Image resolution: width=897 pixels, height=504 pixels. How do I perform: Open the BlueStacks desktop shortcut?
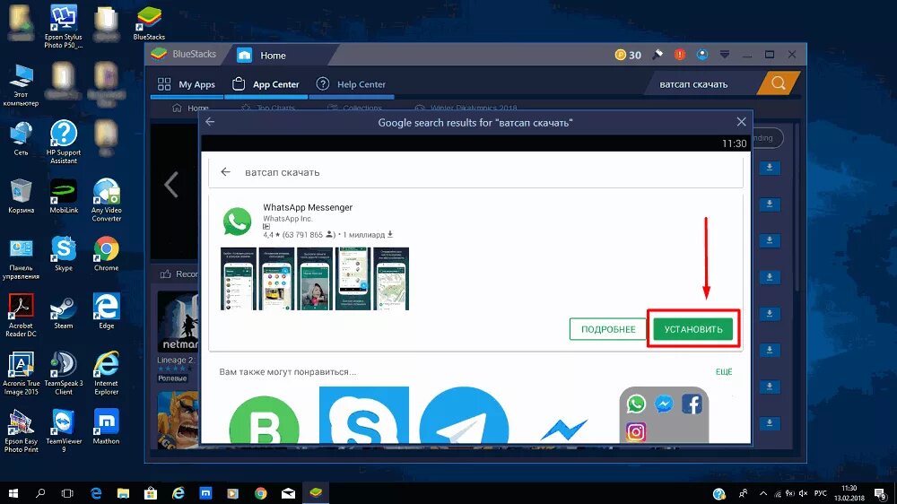149,23
